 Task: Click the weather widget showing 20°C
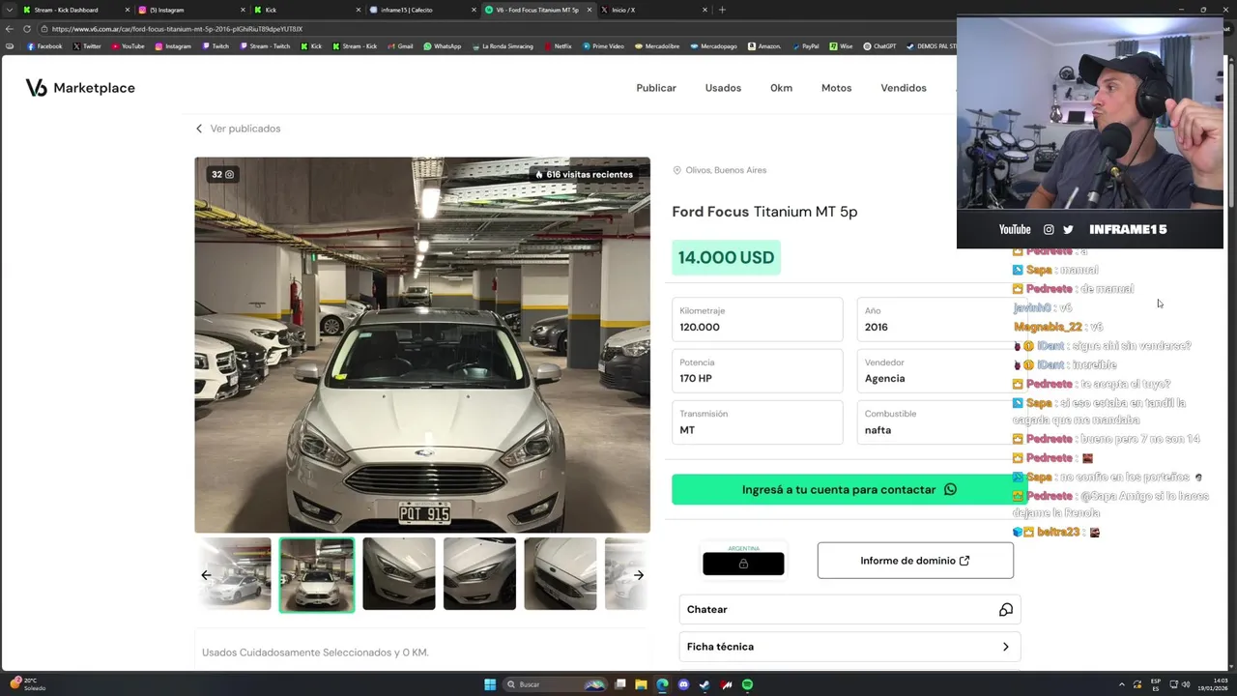27,684
